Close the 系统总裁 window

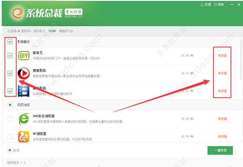(x=239, y=5)
